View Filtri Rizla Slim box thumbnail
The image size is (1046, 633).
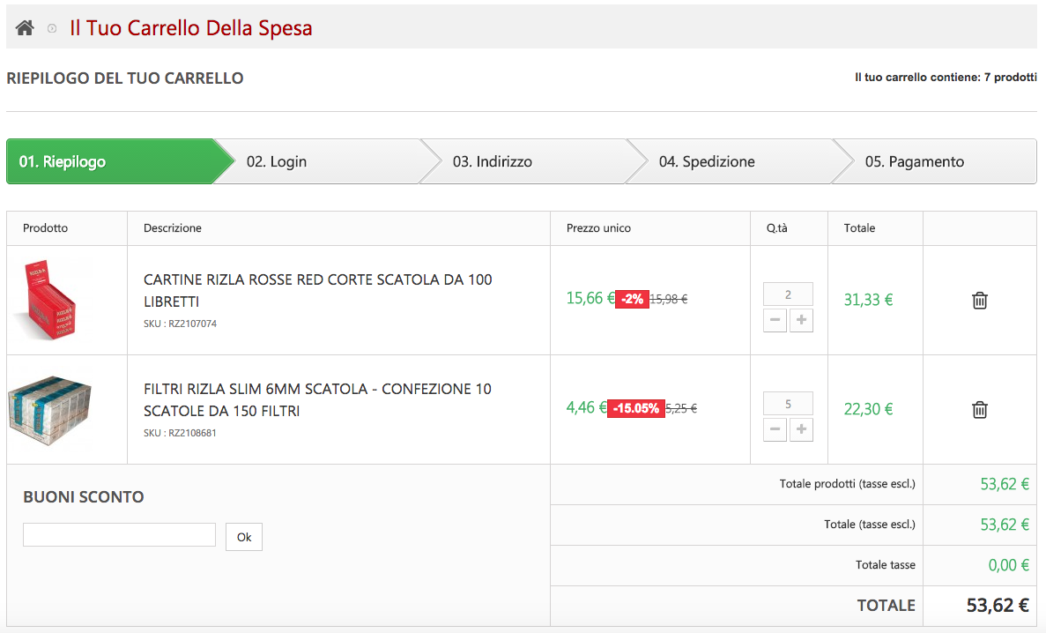50,409
